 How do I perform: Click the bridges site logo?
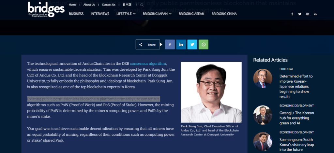(x=46, y=9)
